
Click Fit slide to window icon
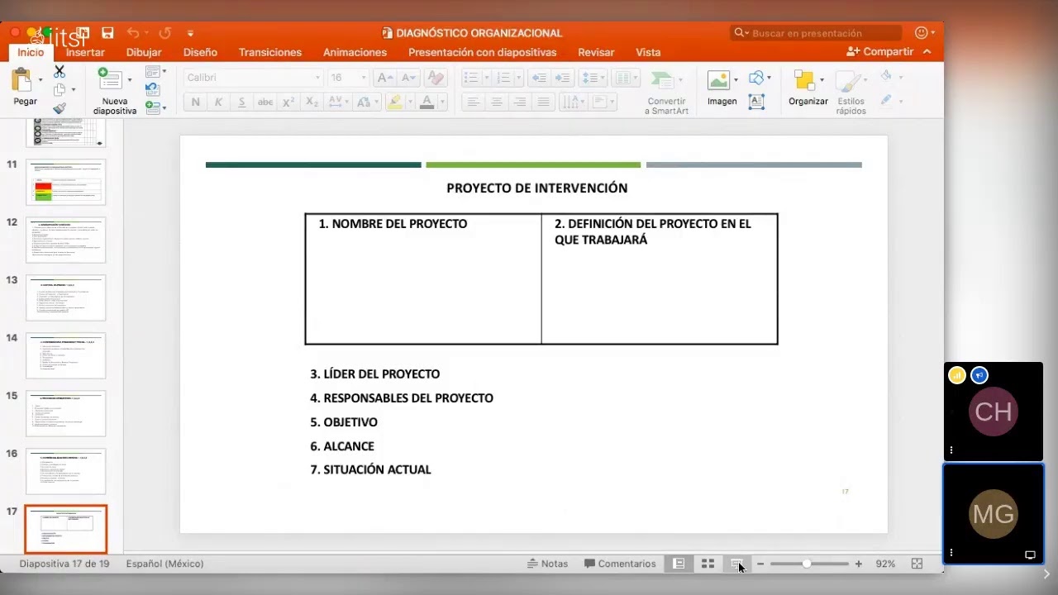917,564
